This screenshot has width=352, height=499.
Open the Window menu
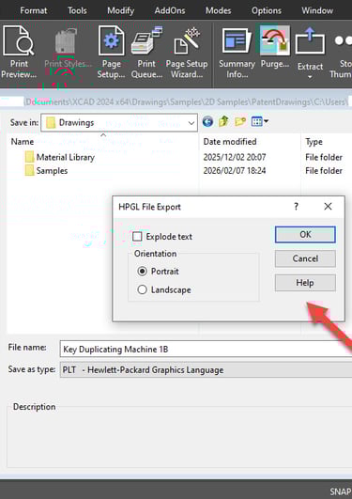click(x=317, y=10)
